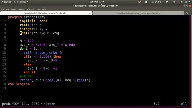The image size is (192, 108).
Task: Open the 24.8 °C temperature indicator
Action: tap(157, 2)
